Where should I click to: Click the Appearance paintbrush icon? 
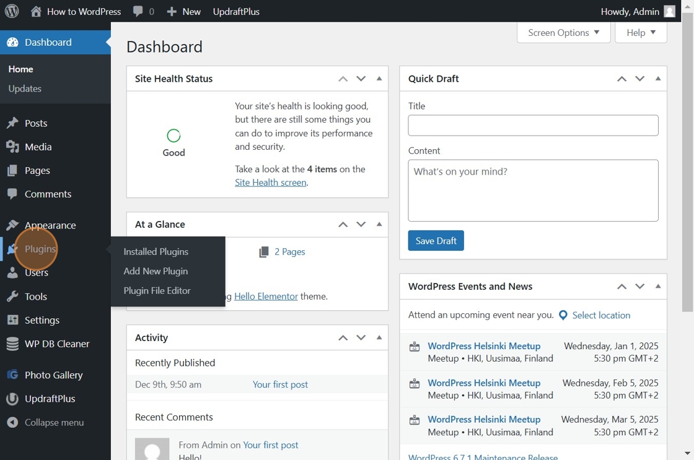point(12,225)
